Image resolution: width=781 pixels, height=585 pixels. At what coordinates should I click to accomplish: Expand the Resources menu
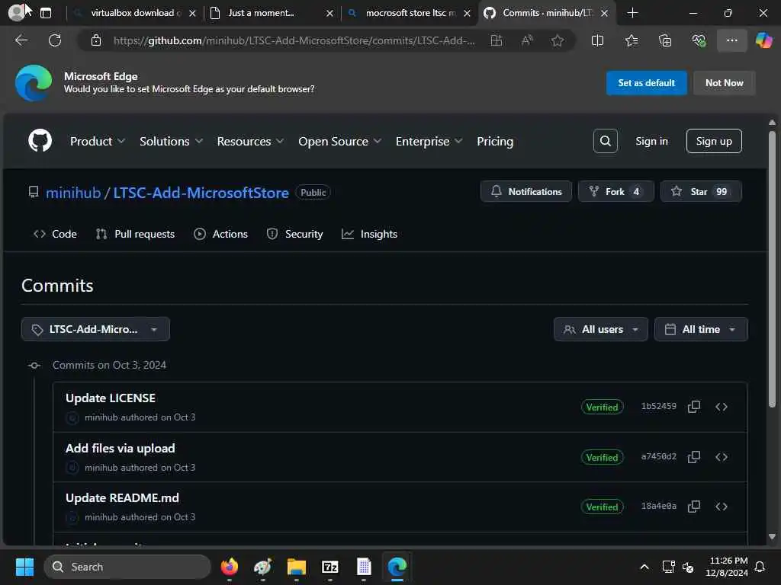click(x=250, y=141)
